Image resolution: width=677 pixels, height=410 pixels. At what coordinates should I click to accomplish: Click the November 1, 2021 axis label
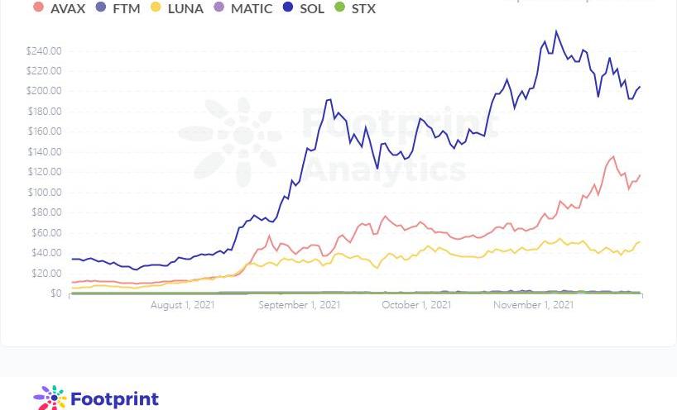click(533, 305)
